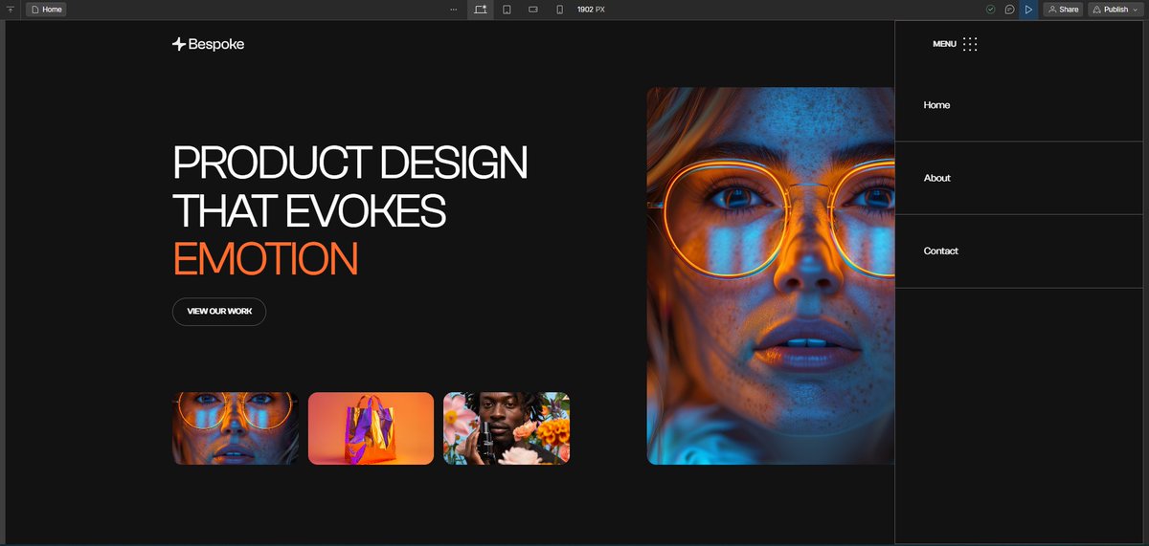Screen dimensions: 1149x546
Task: Click the Bespoke logo
Action: pos(208,43)
